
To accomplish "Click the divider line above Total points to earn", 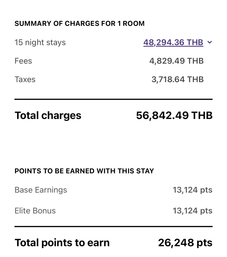I will click(x=113, y=227).
